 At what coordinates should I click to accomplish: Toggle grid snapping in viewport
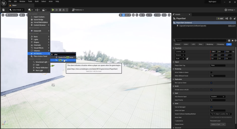click(141, 15)
